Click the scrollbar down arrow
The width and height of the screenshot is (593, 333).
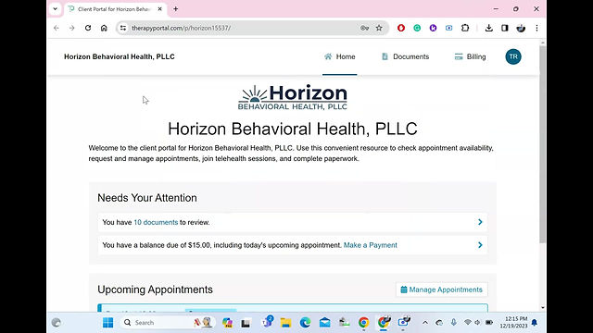[x=543, y=308]
